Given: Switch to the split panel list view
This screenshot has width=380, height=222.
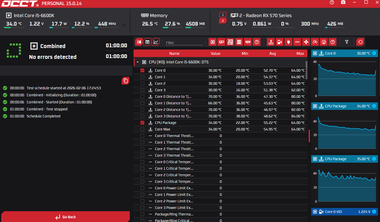Looking at the screenshot, I should [139, 42].
